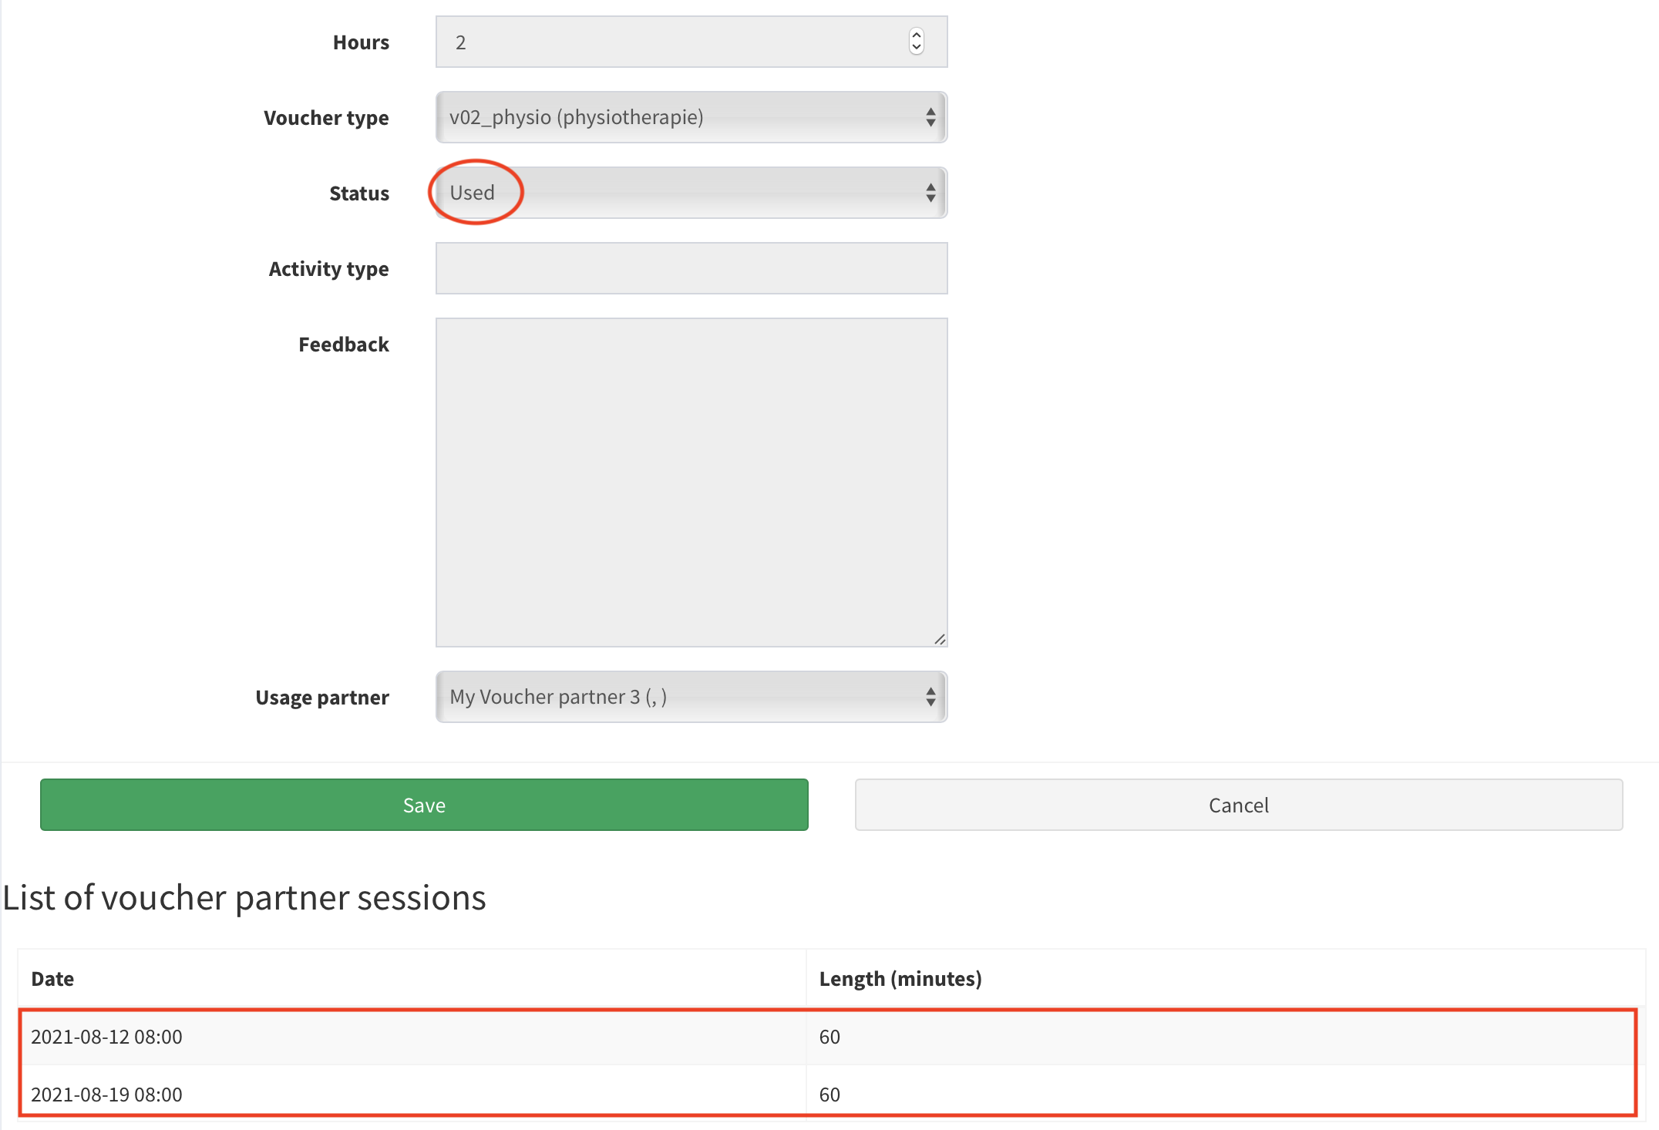The image size is (1659, 1130).
Task: Click the Hours number input field
Action: (x=671, y=42)
